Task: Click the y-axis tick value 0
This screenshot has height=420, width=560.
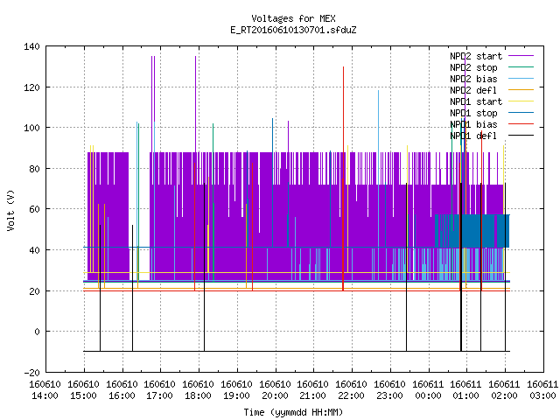Action: coord(37,332)
